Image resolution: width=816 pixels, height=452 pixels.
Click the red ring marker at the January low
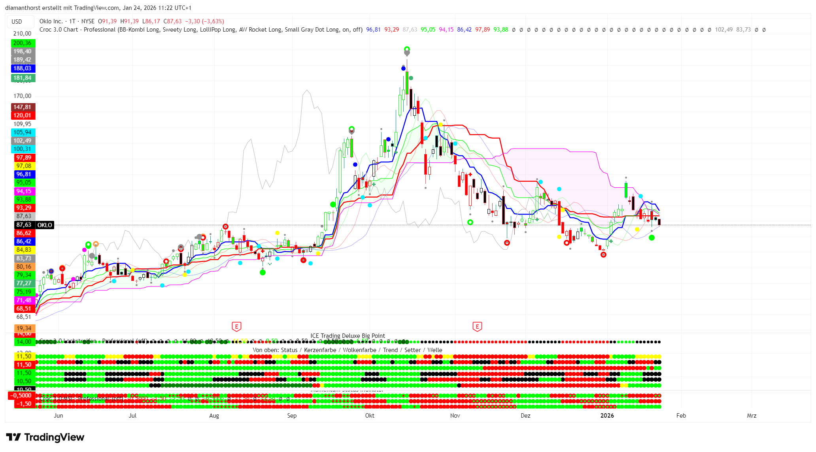603,254
